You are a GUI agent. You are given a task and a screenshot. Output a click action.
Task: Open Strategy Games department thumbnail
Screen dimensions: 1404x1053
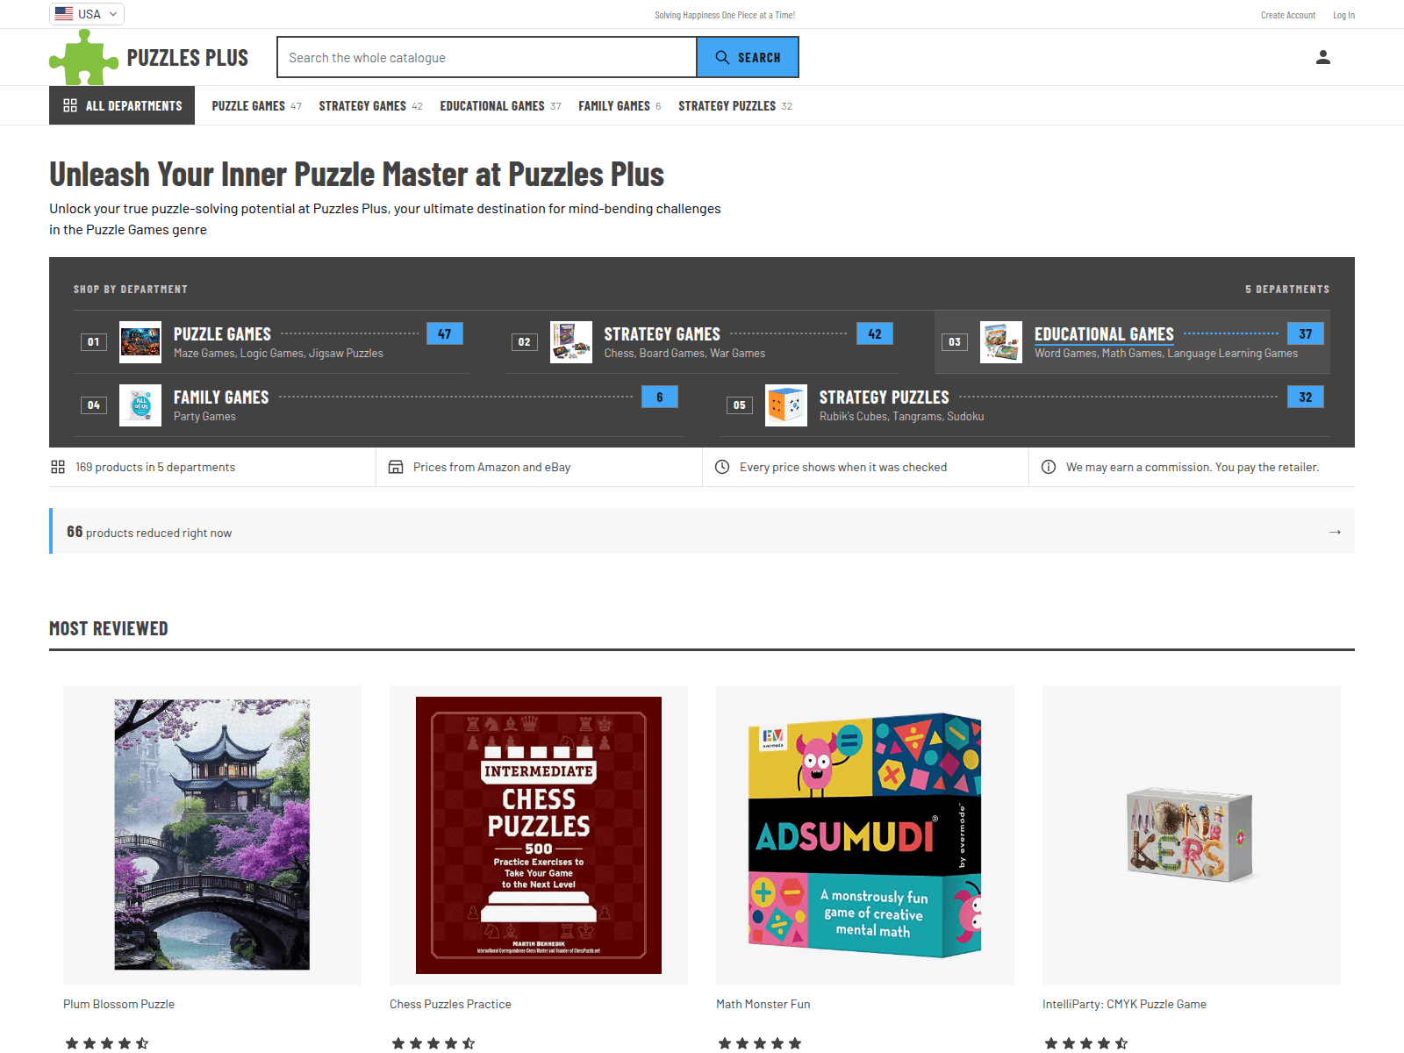pyautogui.click(x=571, y=342)
